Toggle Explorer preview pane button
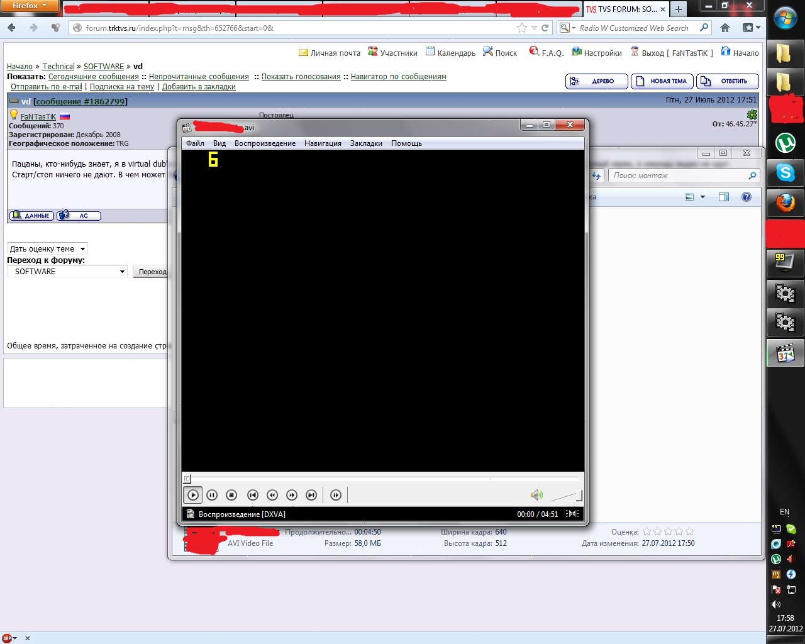Image resolution: width=805 pixels, height=644 pixels. pyautogui.click(x=724, y=197)
